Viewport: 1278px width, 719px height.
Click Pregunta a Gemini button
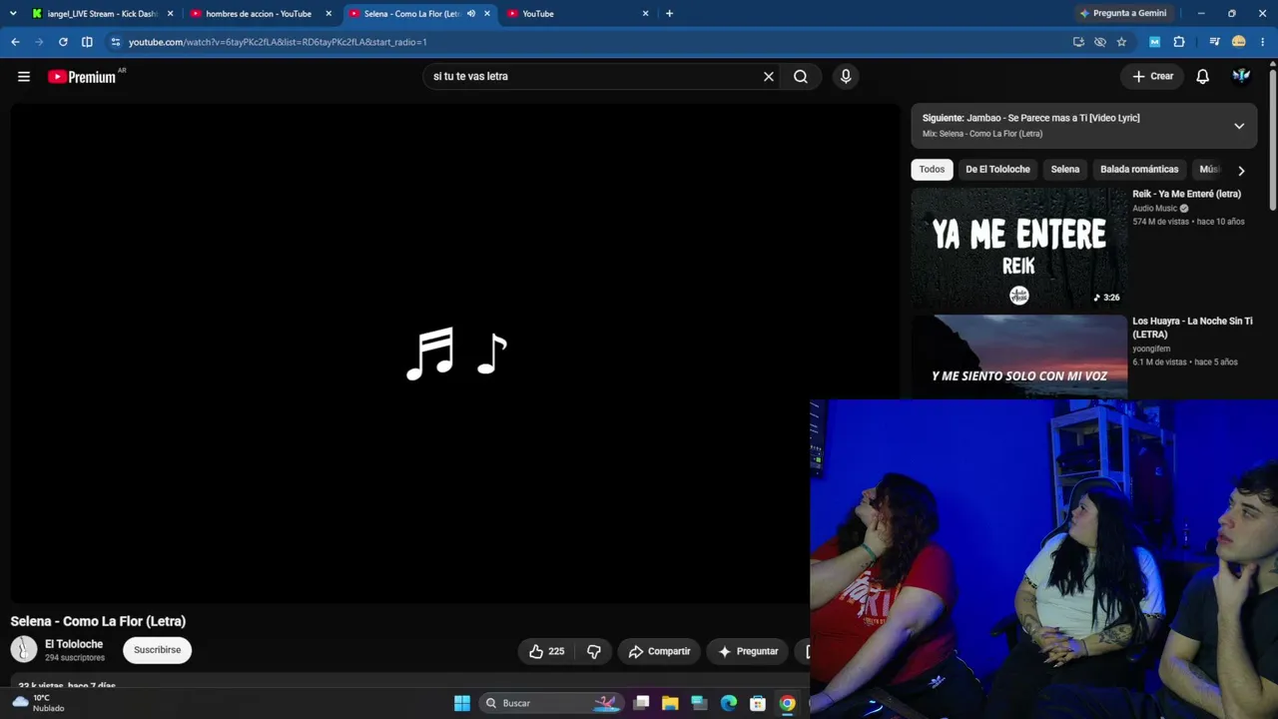(x=1123, y=14)
